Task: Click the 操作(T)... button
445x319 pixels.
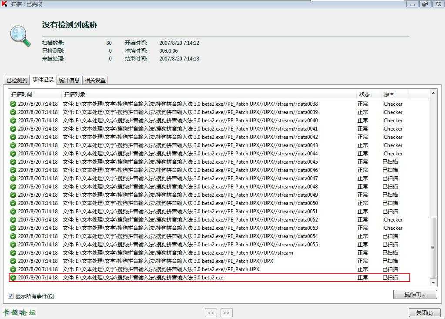Action: (415, 295)
